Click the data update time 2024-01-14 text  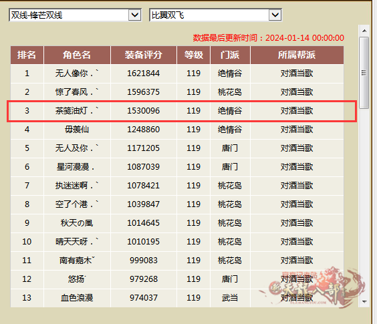(269, 38)
